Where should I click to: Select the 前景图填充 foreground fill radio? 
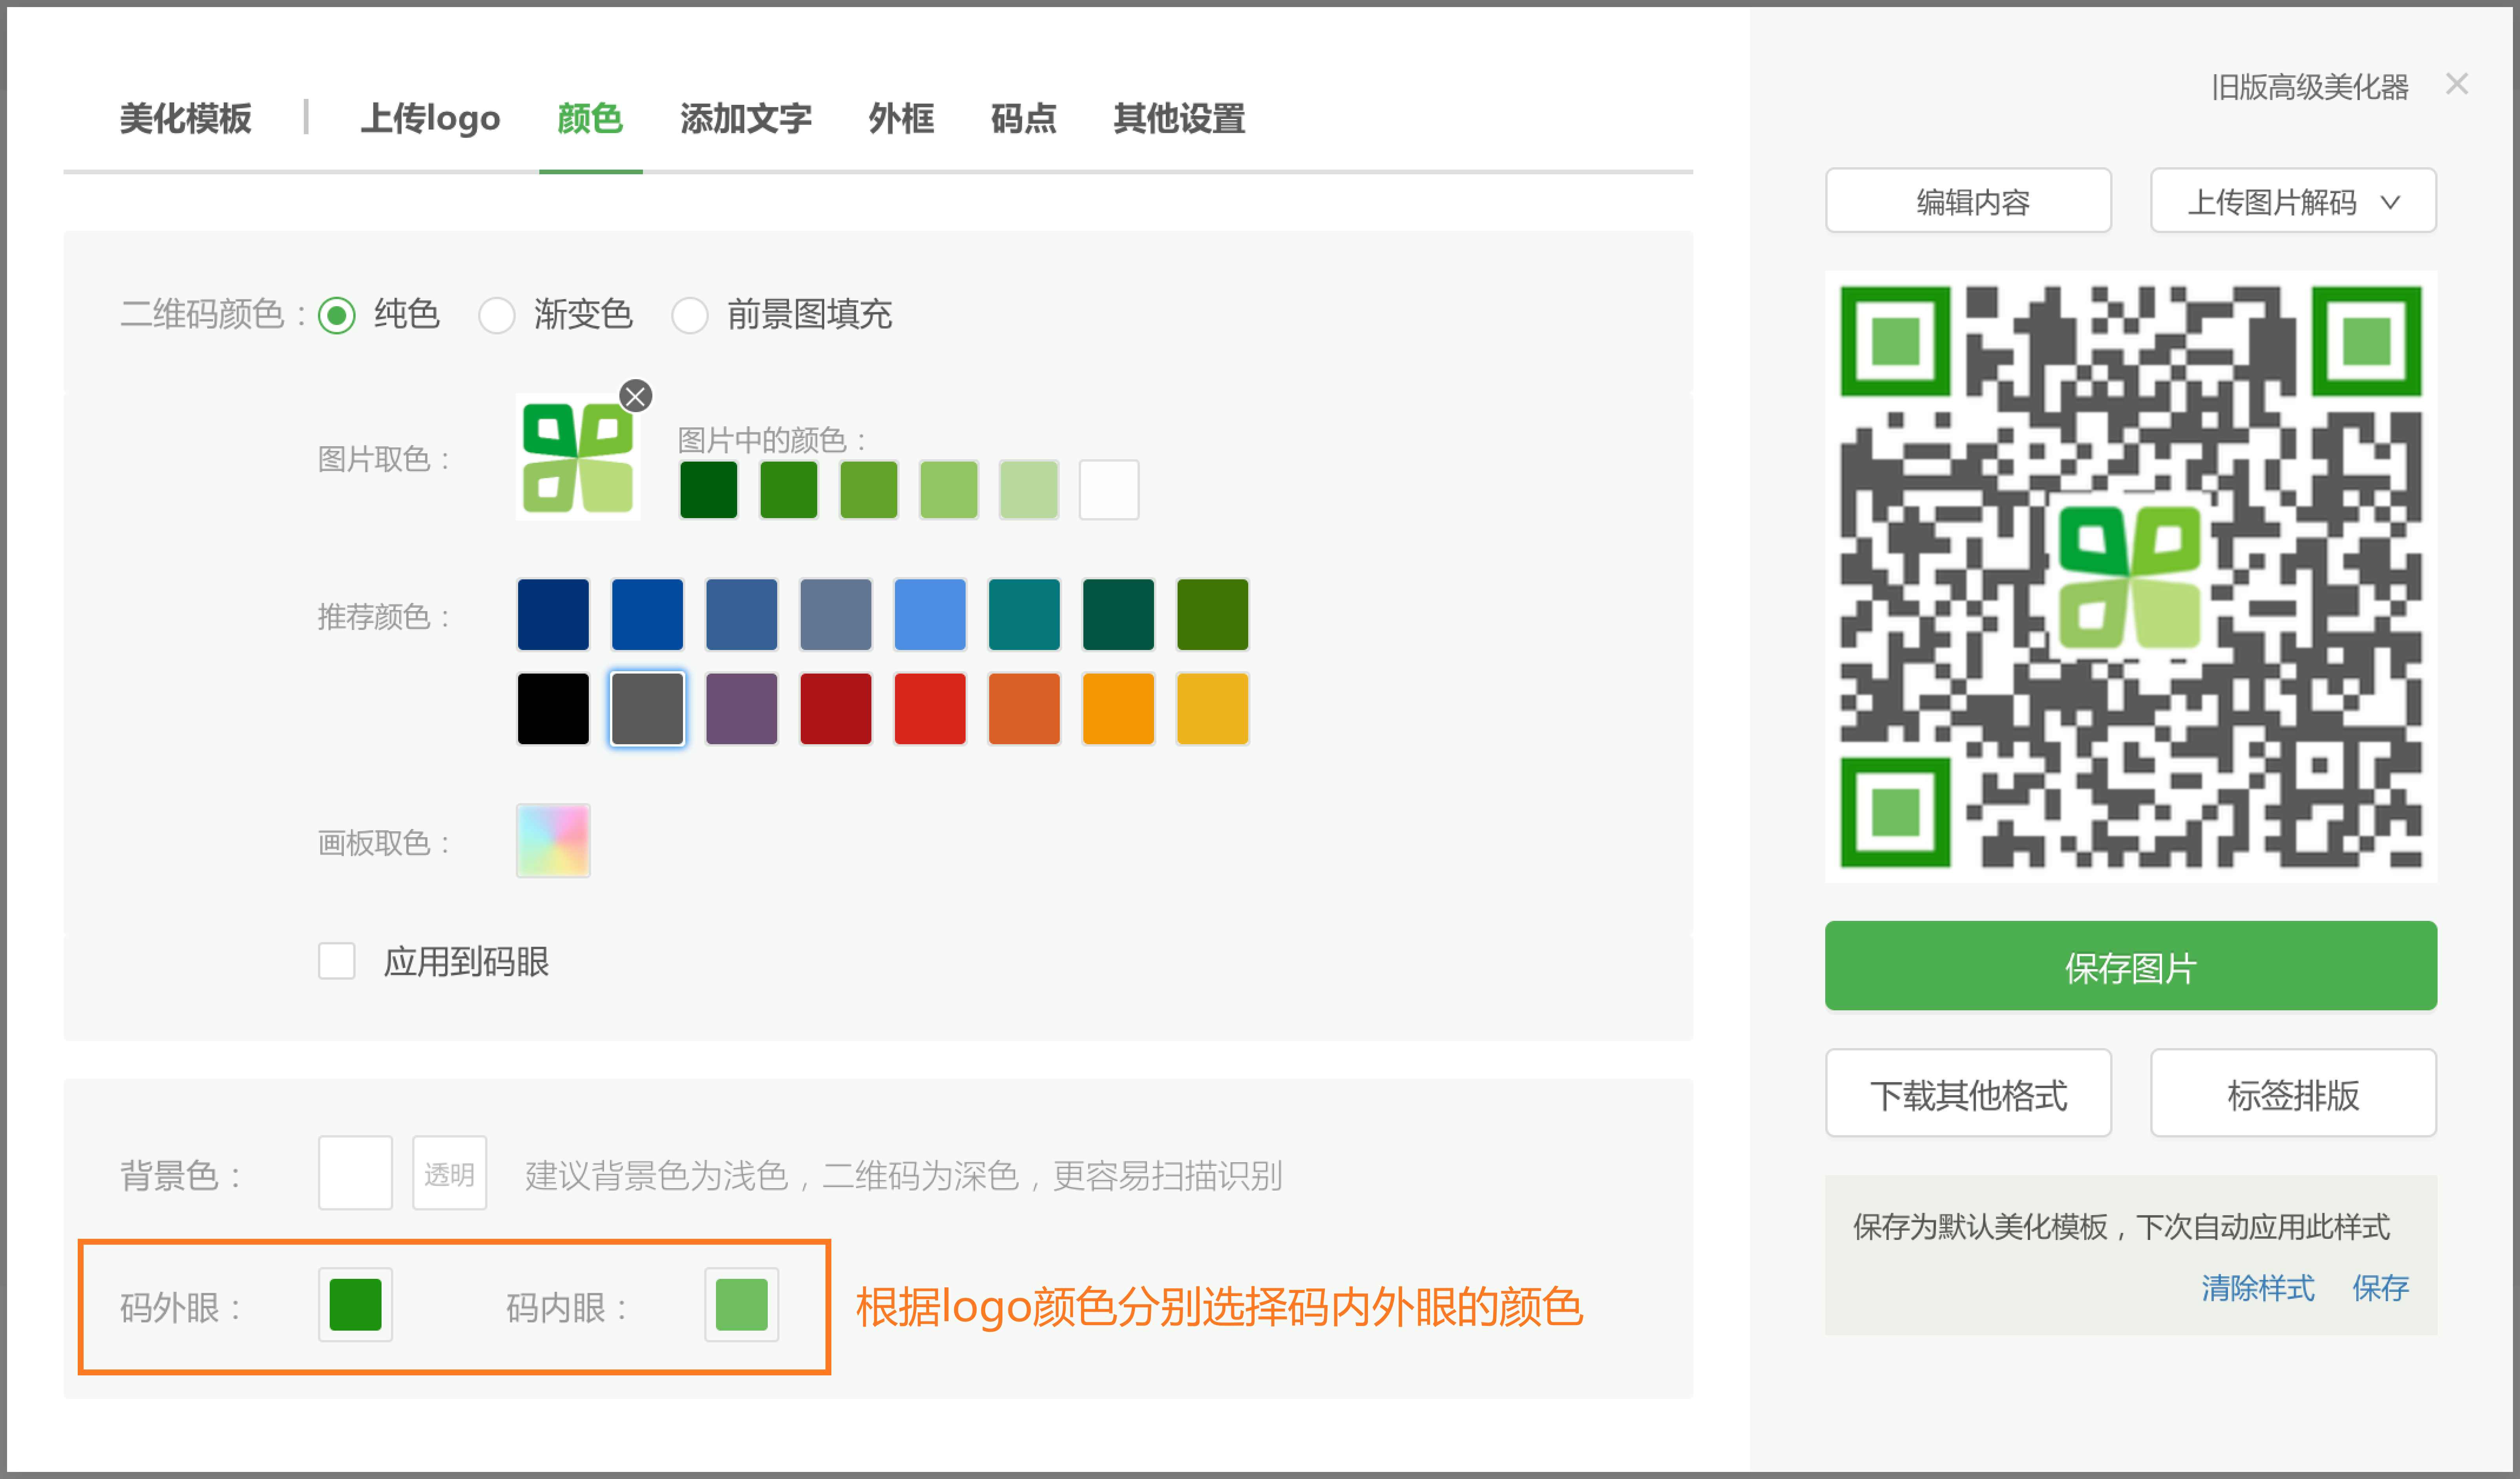(x=690, y=316)
